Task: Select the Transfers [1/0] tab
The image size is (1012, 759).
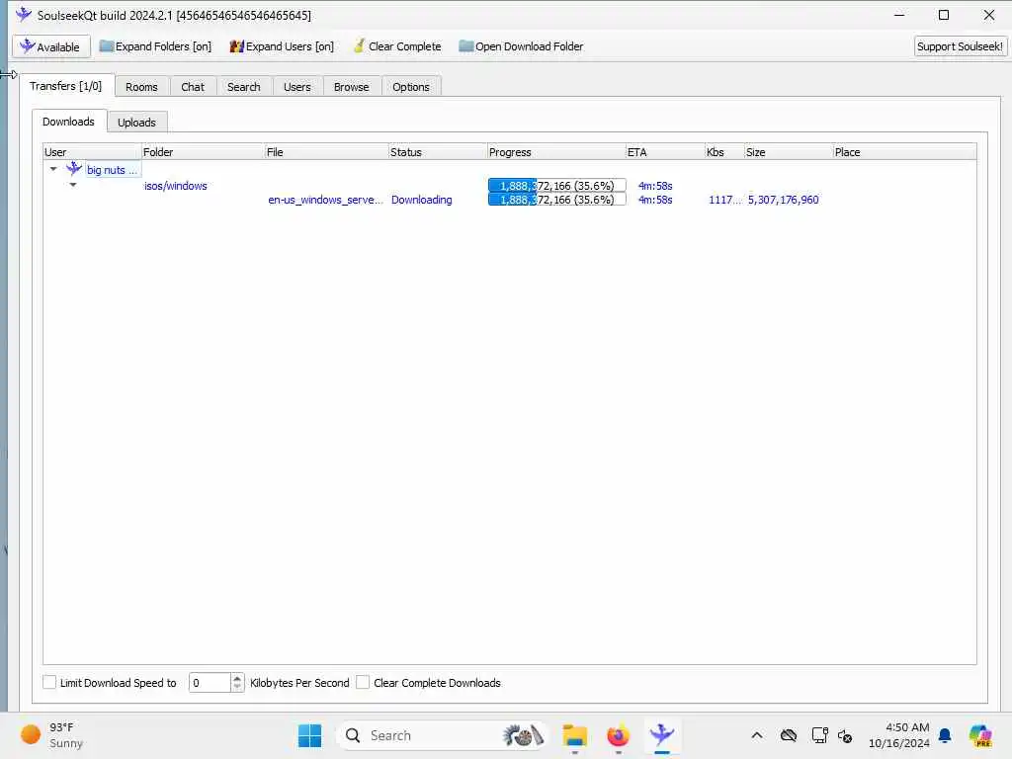Action: tap(66, 86)
